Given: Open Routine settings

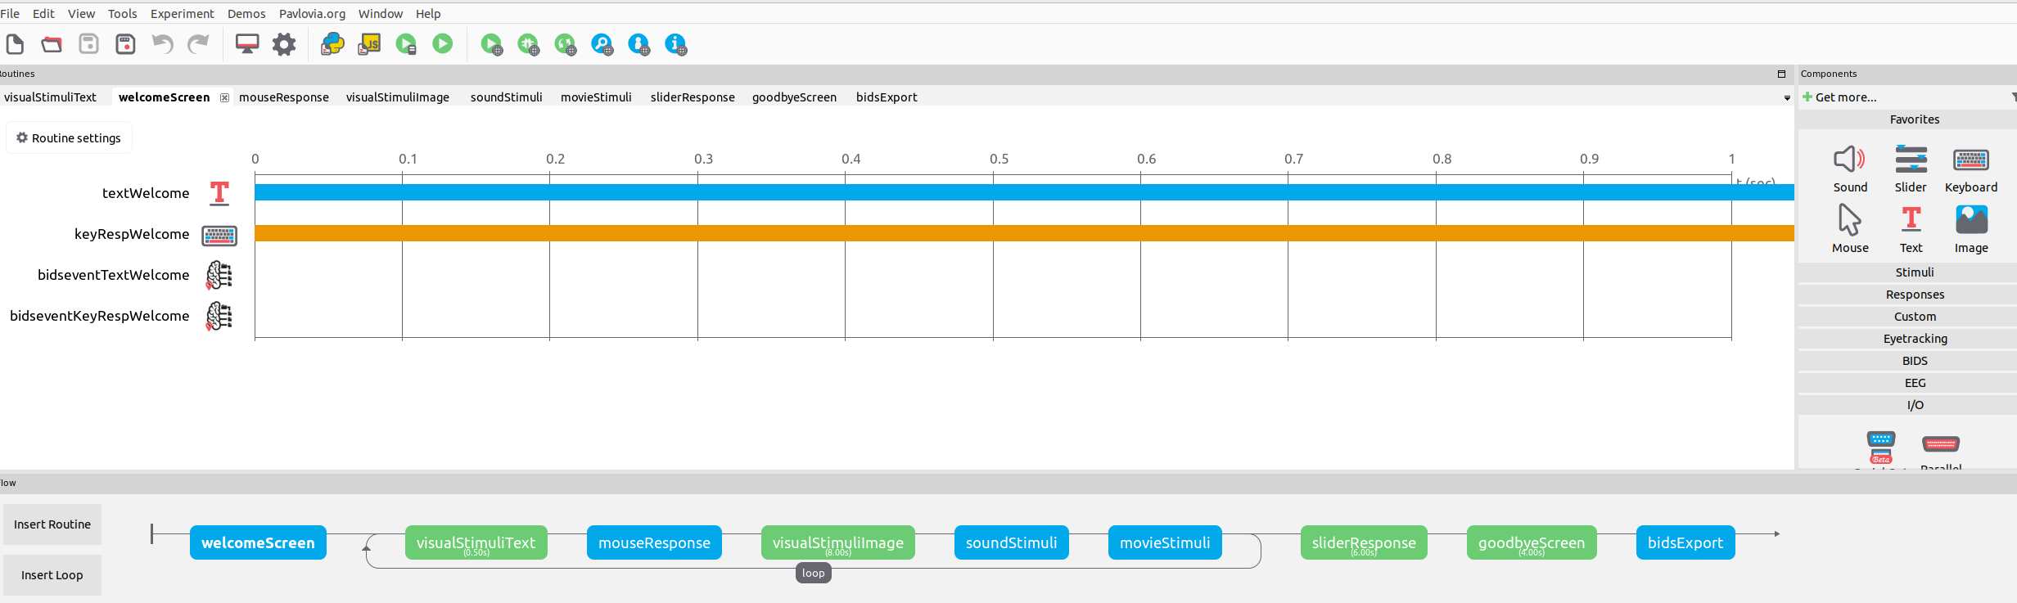Looking at the screenshot, I should click(69, 137).
